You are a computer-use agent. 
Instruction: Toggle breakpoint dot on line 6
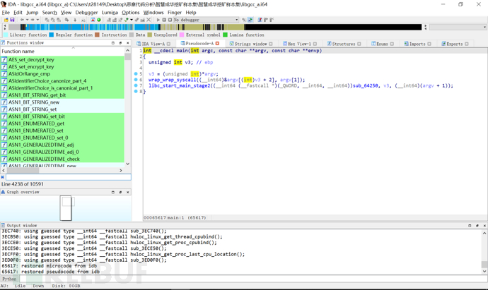point(136,80)
